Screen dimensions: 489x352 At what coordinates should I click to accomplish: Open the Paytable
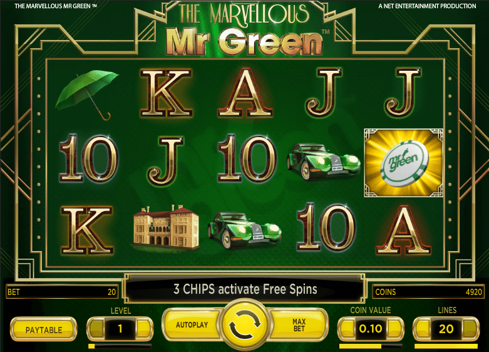click(44, 329)
